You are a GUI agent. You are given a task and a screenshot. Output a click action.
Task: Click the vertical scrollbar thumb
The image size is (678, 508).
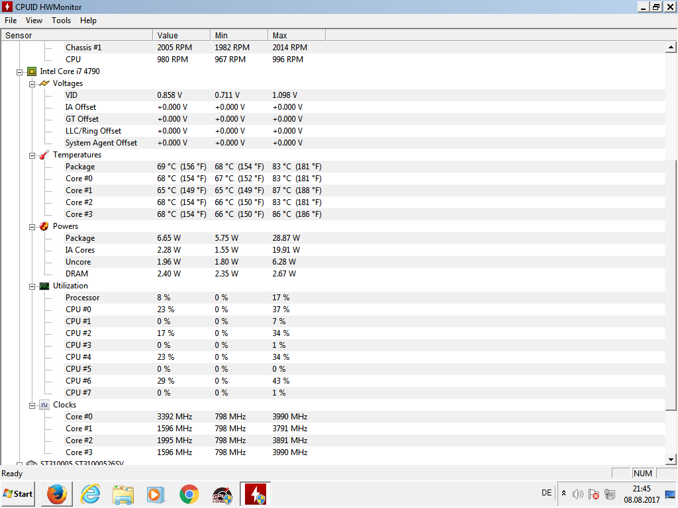[x=671, y=286]
